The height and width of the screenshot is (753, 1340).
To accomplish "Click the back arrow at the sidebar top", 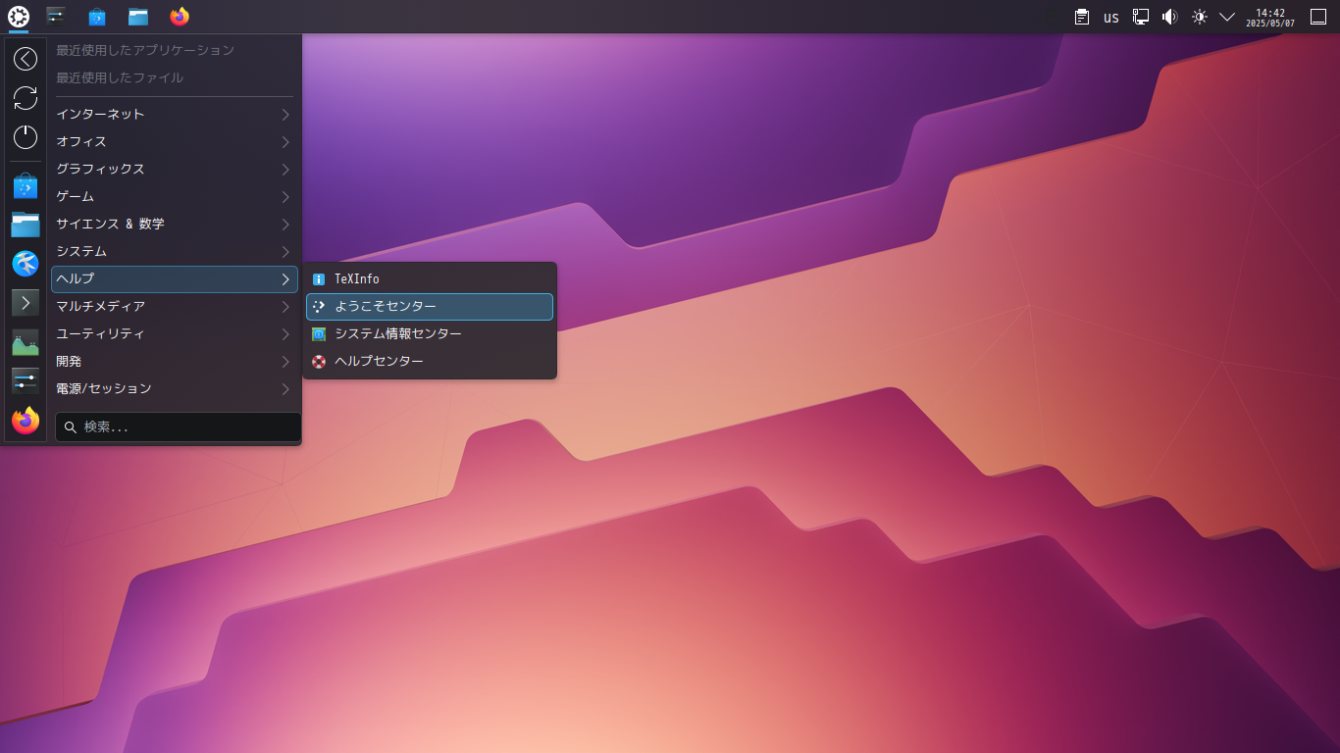I will click(x=25, y=59).
